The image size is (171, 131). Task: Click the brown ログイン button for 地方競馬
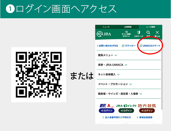point(147,111)
